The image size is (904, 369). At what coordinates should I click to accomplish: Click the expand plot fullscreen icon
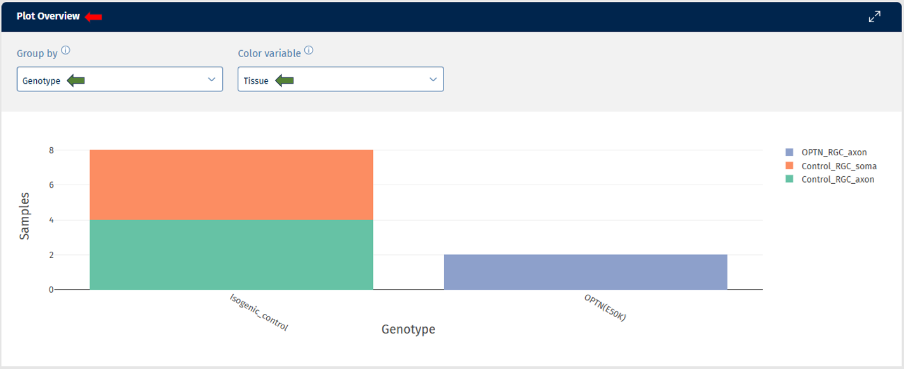click(x=875, y=17)
